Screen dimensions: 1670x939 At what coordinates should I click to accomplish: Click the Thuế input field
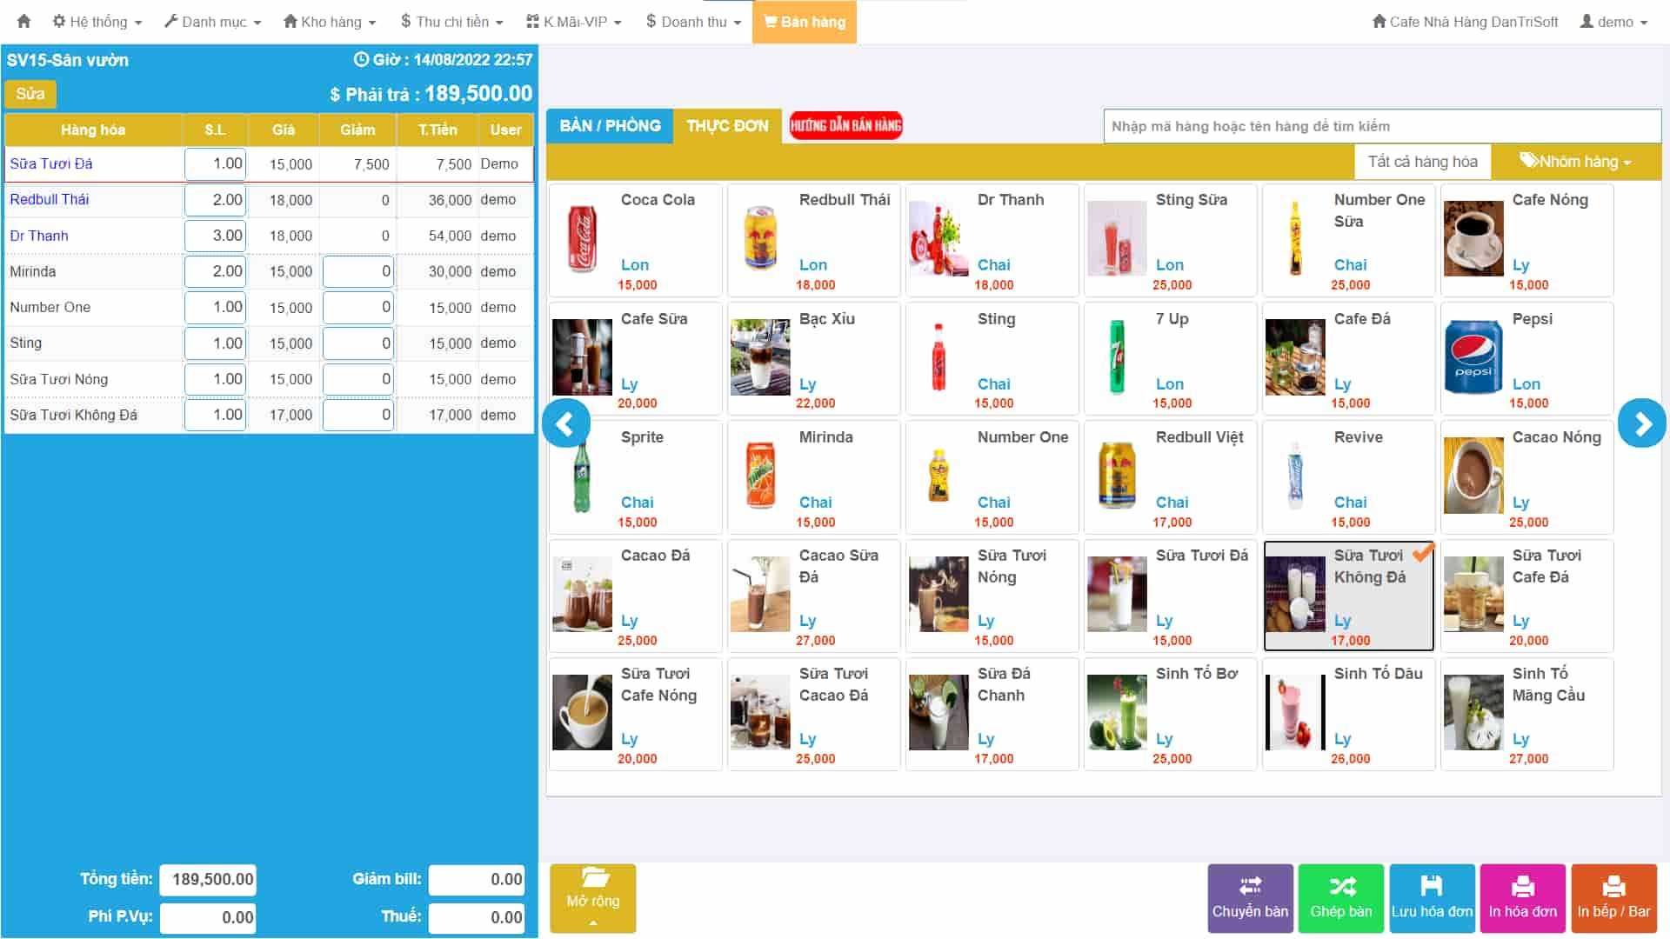point(477,917)
